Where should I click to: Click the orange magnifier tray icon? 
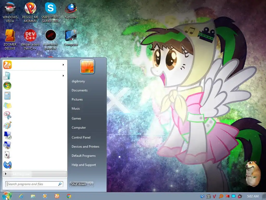tap(221, 196)
